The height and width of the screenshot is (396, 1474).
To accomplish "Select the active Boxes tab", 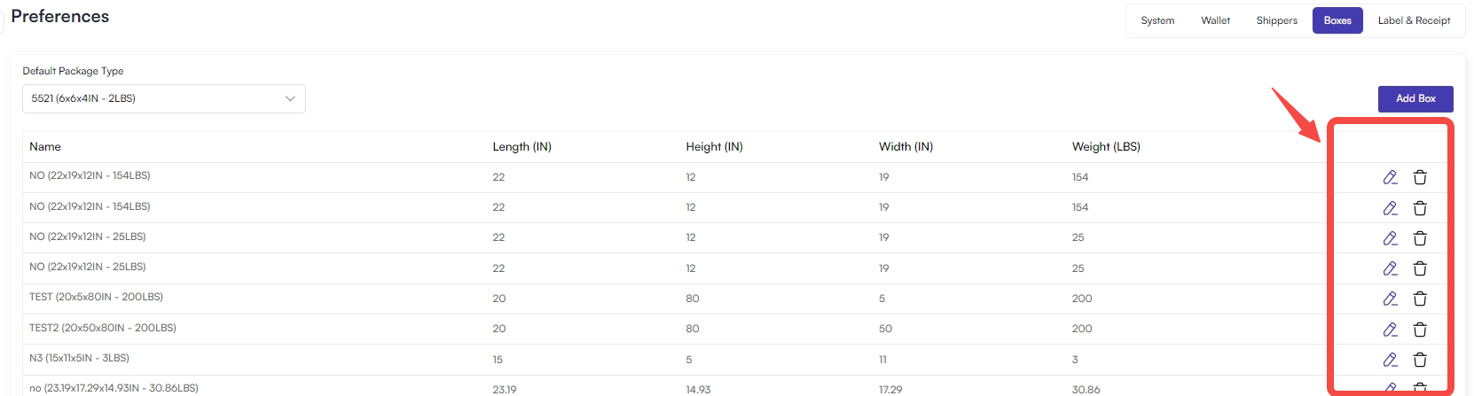I will point(1337,20).
